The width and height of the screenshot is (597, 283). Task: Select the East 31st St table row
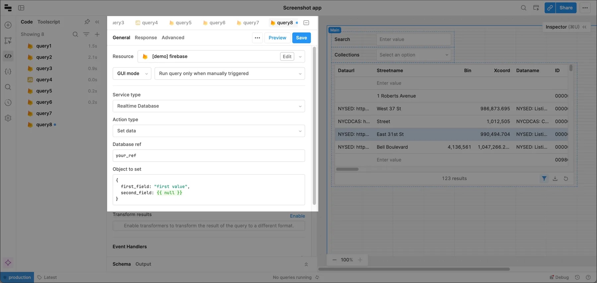(x=451, y=134)
